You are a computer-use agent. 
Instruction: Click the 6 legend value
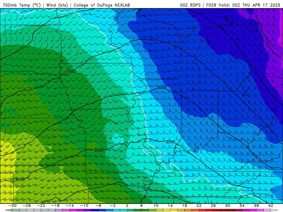141,206
